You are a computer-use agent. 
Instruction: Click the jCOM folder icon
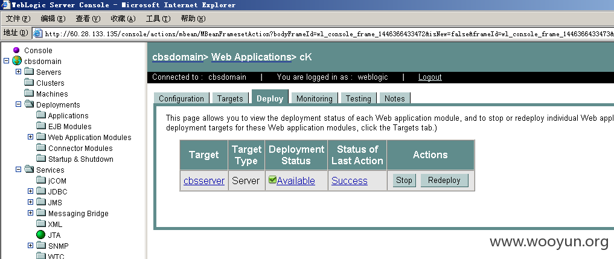(41, 181)
